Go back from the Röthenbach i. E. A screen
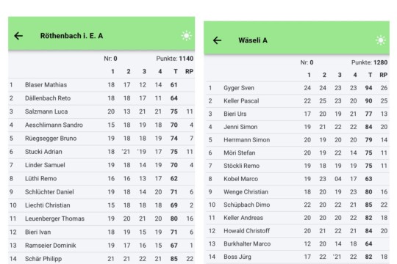The height and width of the screenshot is (264, 397). coord(18,36)
